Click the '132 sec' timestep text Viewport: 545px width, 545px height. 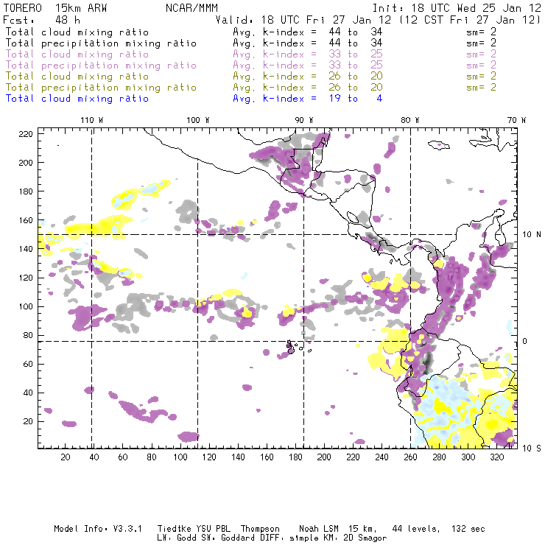point(468,529)
